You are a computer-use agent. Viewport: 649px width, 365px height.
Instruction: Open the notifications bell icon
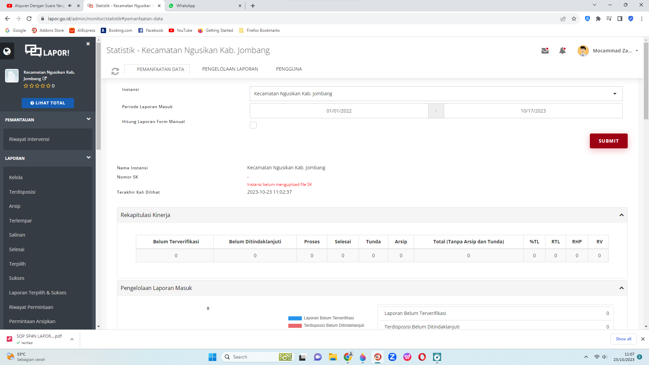[x=562, y=51]
